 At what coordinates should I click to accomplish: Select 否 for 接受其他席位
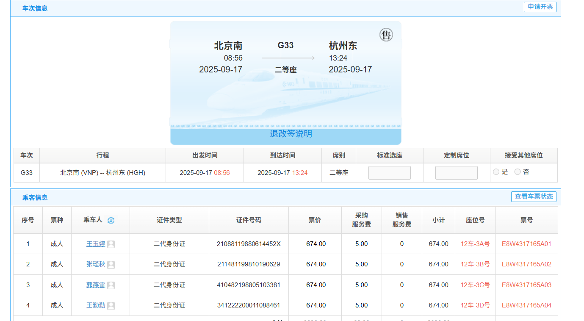[x=517, y=172]
